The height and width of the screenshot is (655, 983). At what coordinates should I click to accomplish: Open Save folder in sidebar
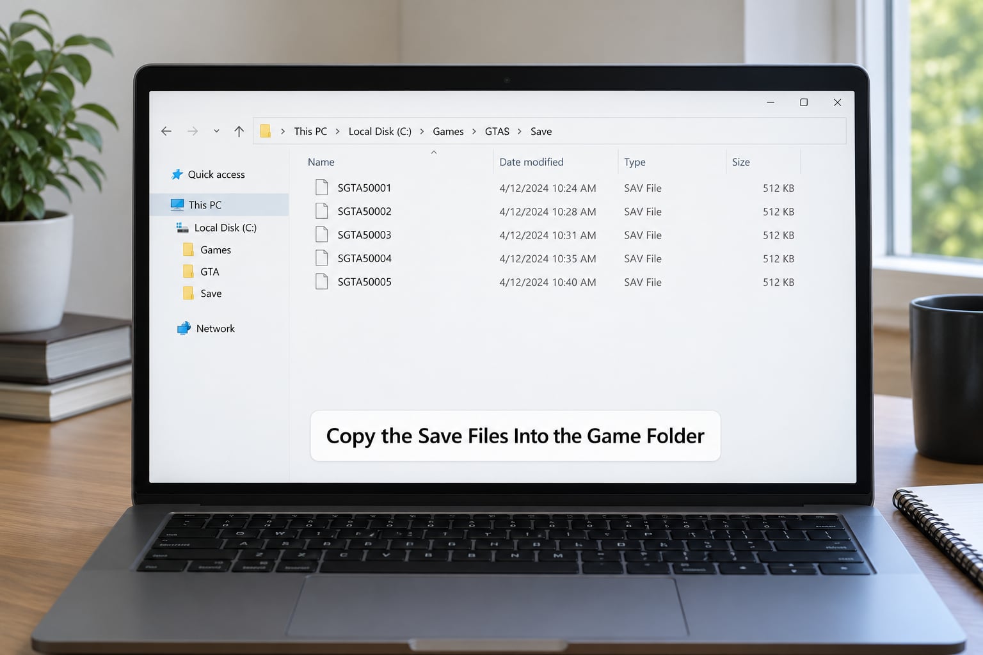point(211,294)
